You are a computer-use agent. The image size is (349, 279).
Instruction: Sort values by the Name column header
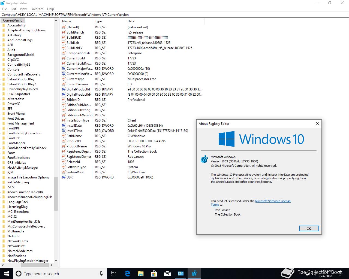pyautogui.click(x=77, y=21)
